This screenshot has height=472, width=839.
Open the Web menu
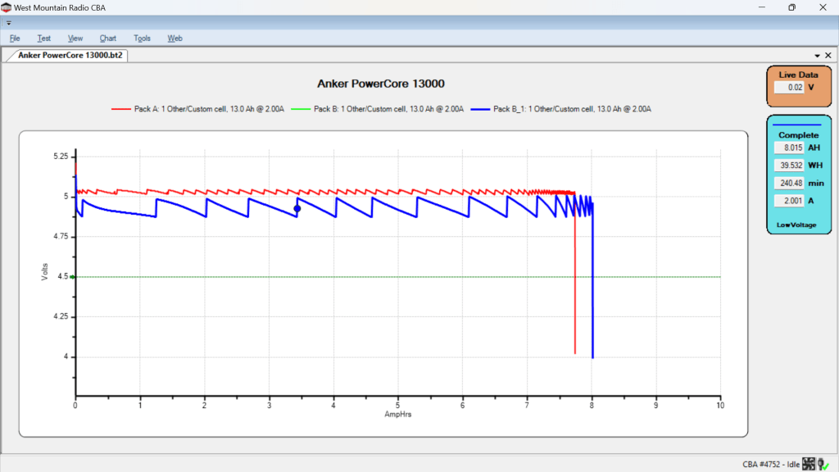click(175, 38)
